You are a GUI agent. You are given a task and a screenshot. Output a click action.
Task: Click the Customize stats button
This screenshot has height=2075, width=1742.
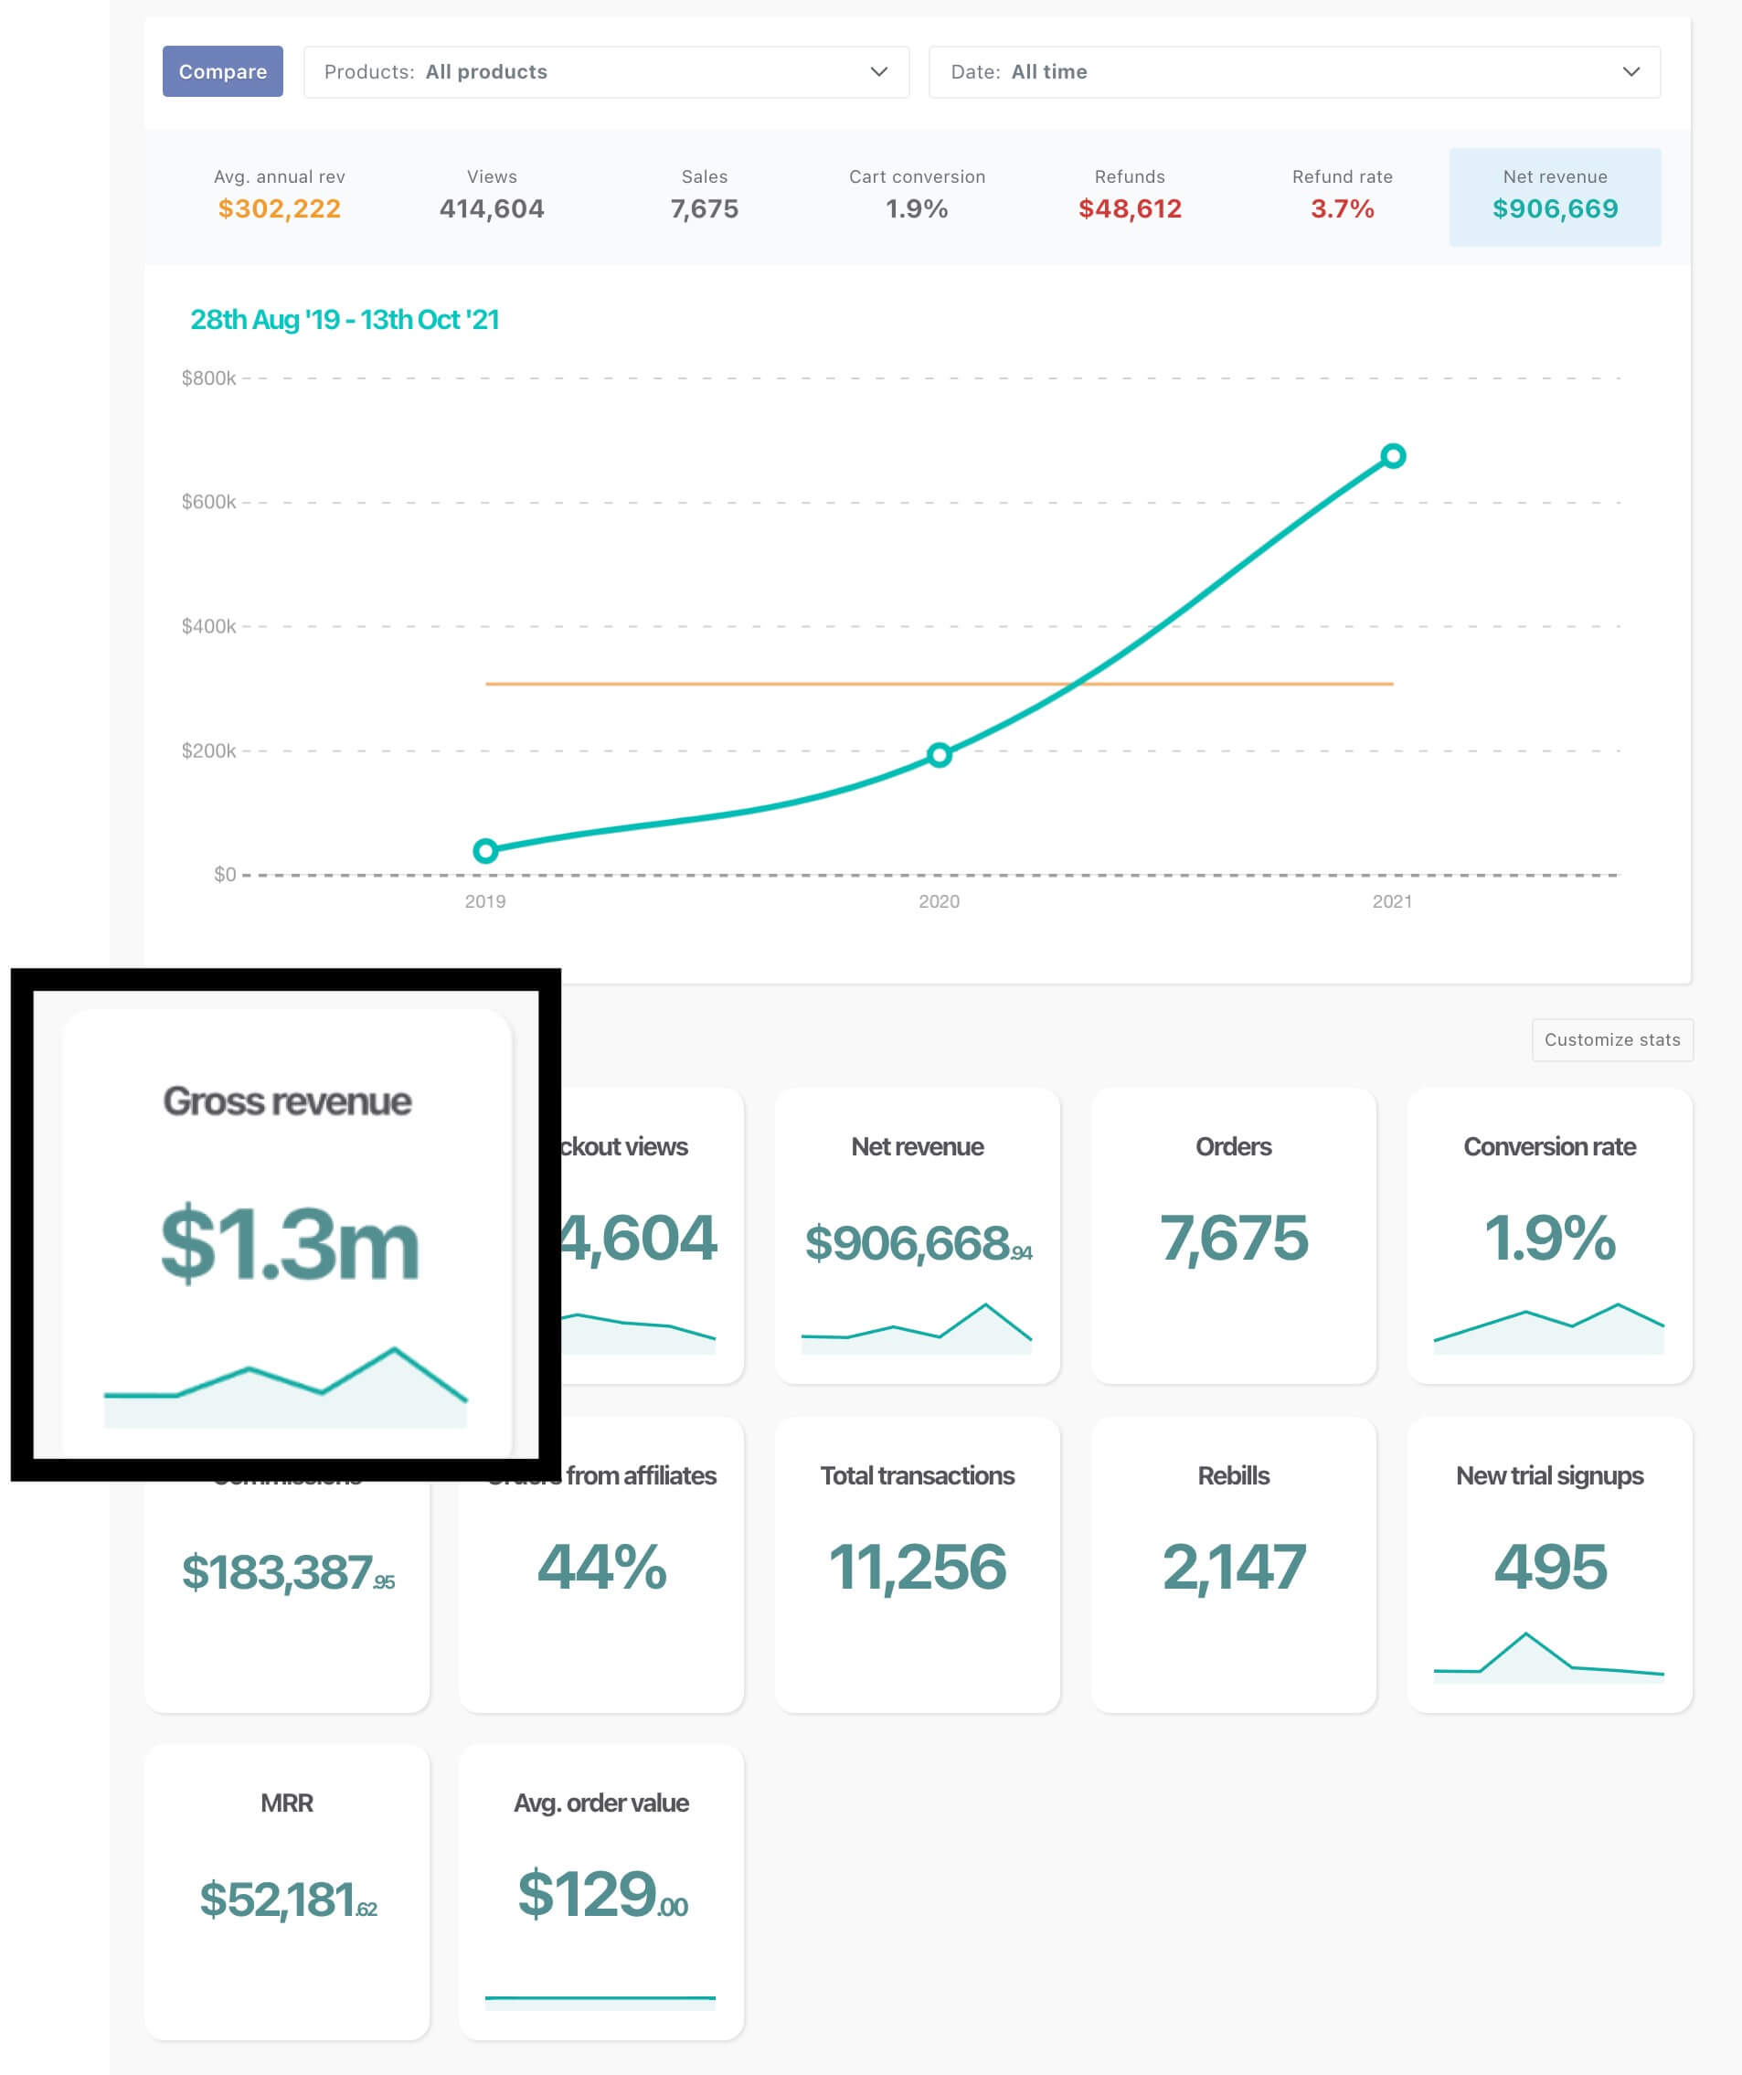(1611, 1039)
